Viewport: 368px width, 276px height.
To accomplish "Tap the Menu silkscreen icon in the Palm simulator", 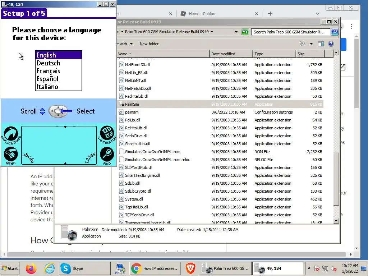I will pyautogui.click(x=10, y=155).
